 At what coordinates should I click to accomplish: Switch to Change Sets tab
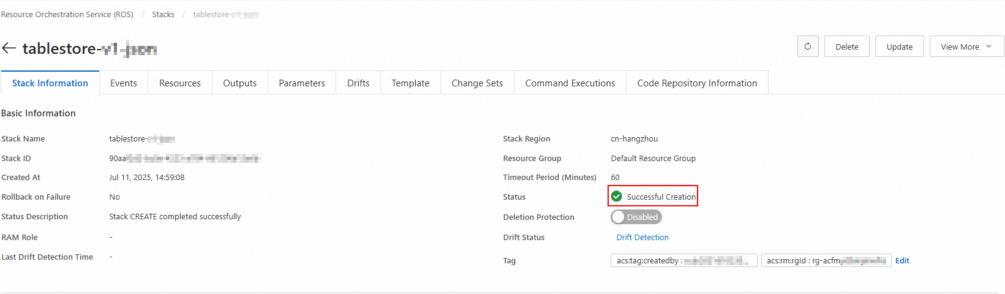(477, 83)
